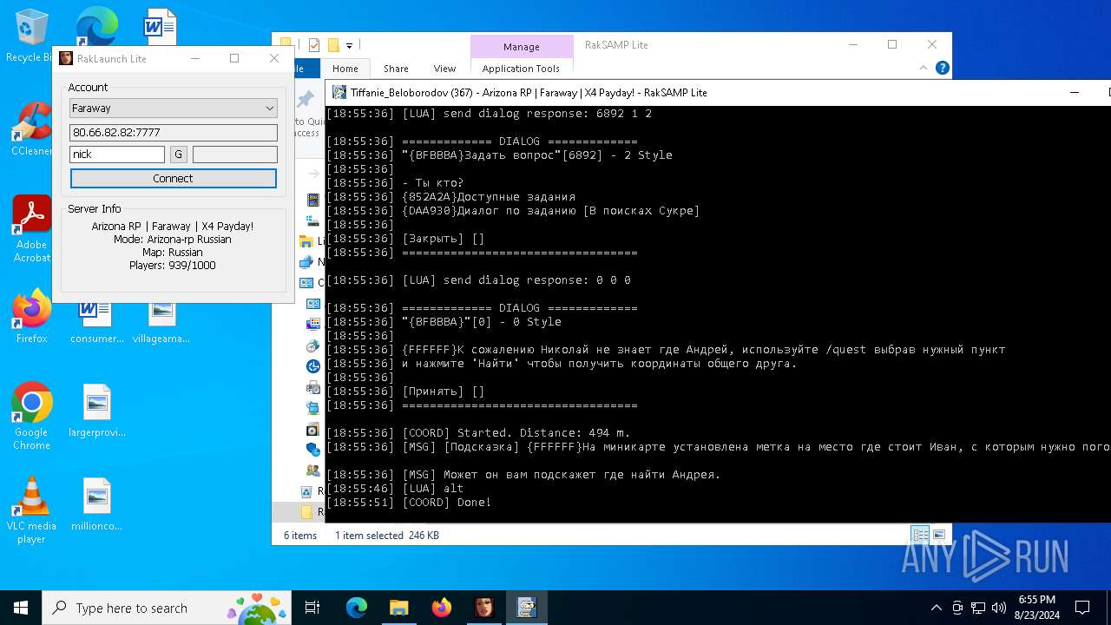Click '1 item selected 246 KB' in status bar
Screen dimensions: 1111x625
click(387, 536)
